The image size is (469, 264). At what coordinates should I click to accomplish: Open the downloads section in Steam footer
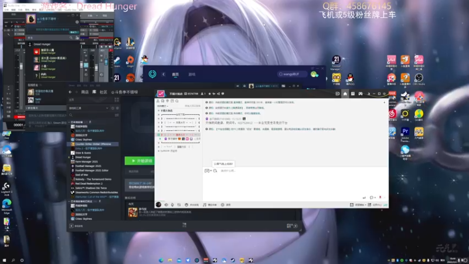pos(184,225)
